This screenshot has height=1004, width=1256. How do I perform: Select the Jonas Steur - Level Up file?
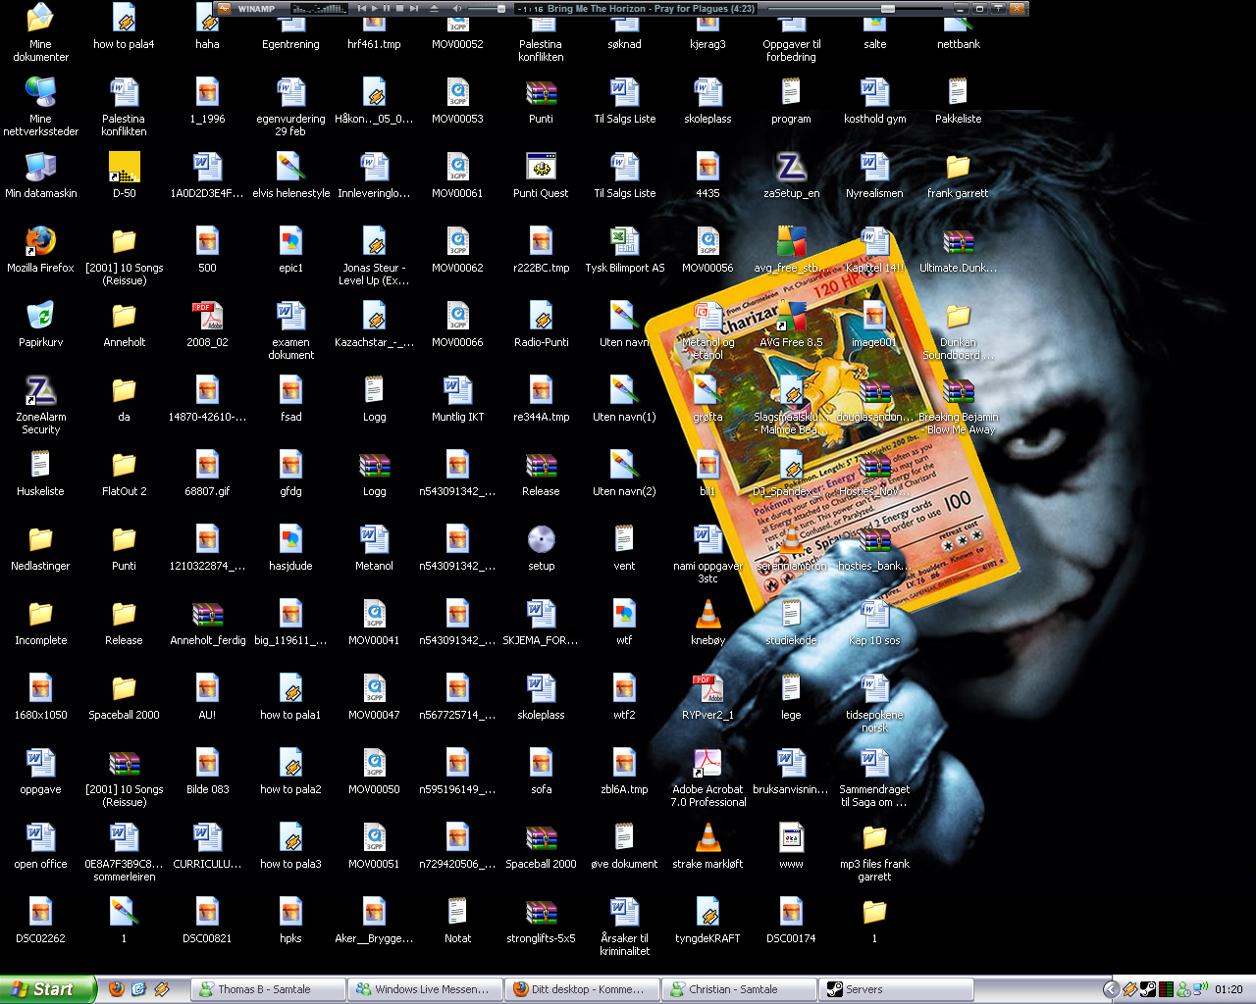pyautogui.click(x=374, y=256)
